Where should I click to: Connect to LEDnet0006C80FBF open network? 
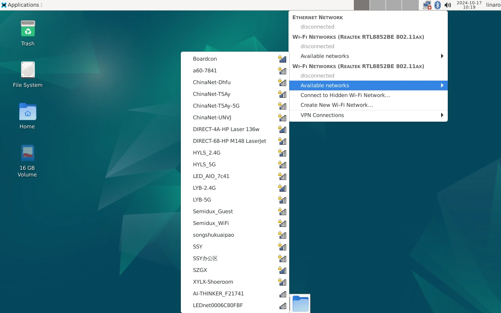tap(235, 305)
